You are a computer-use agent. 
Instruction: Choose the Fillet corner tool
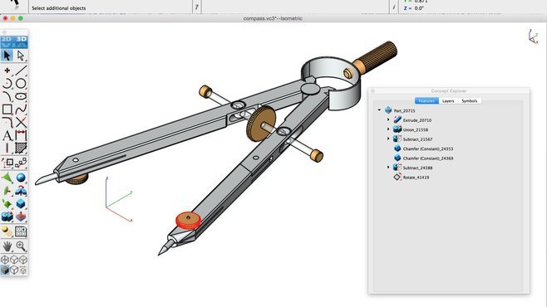pyautogui.click(x=7, y=122)
